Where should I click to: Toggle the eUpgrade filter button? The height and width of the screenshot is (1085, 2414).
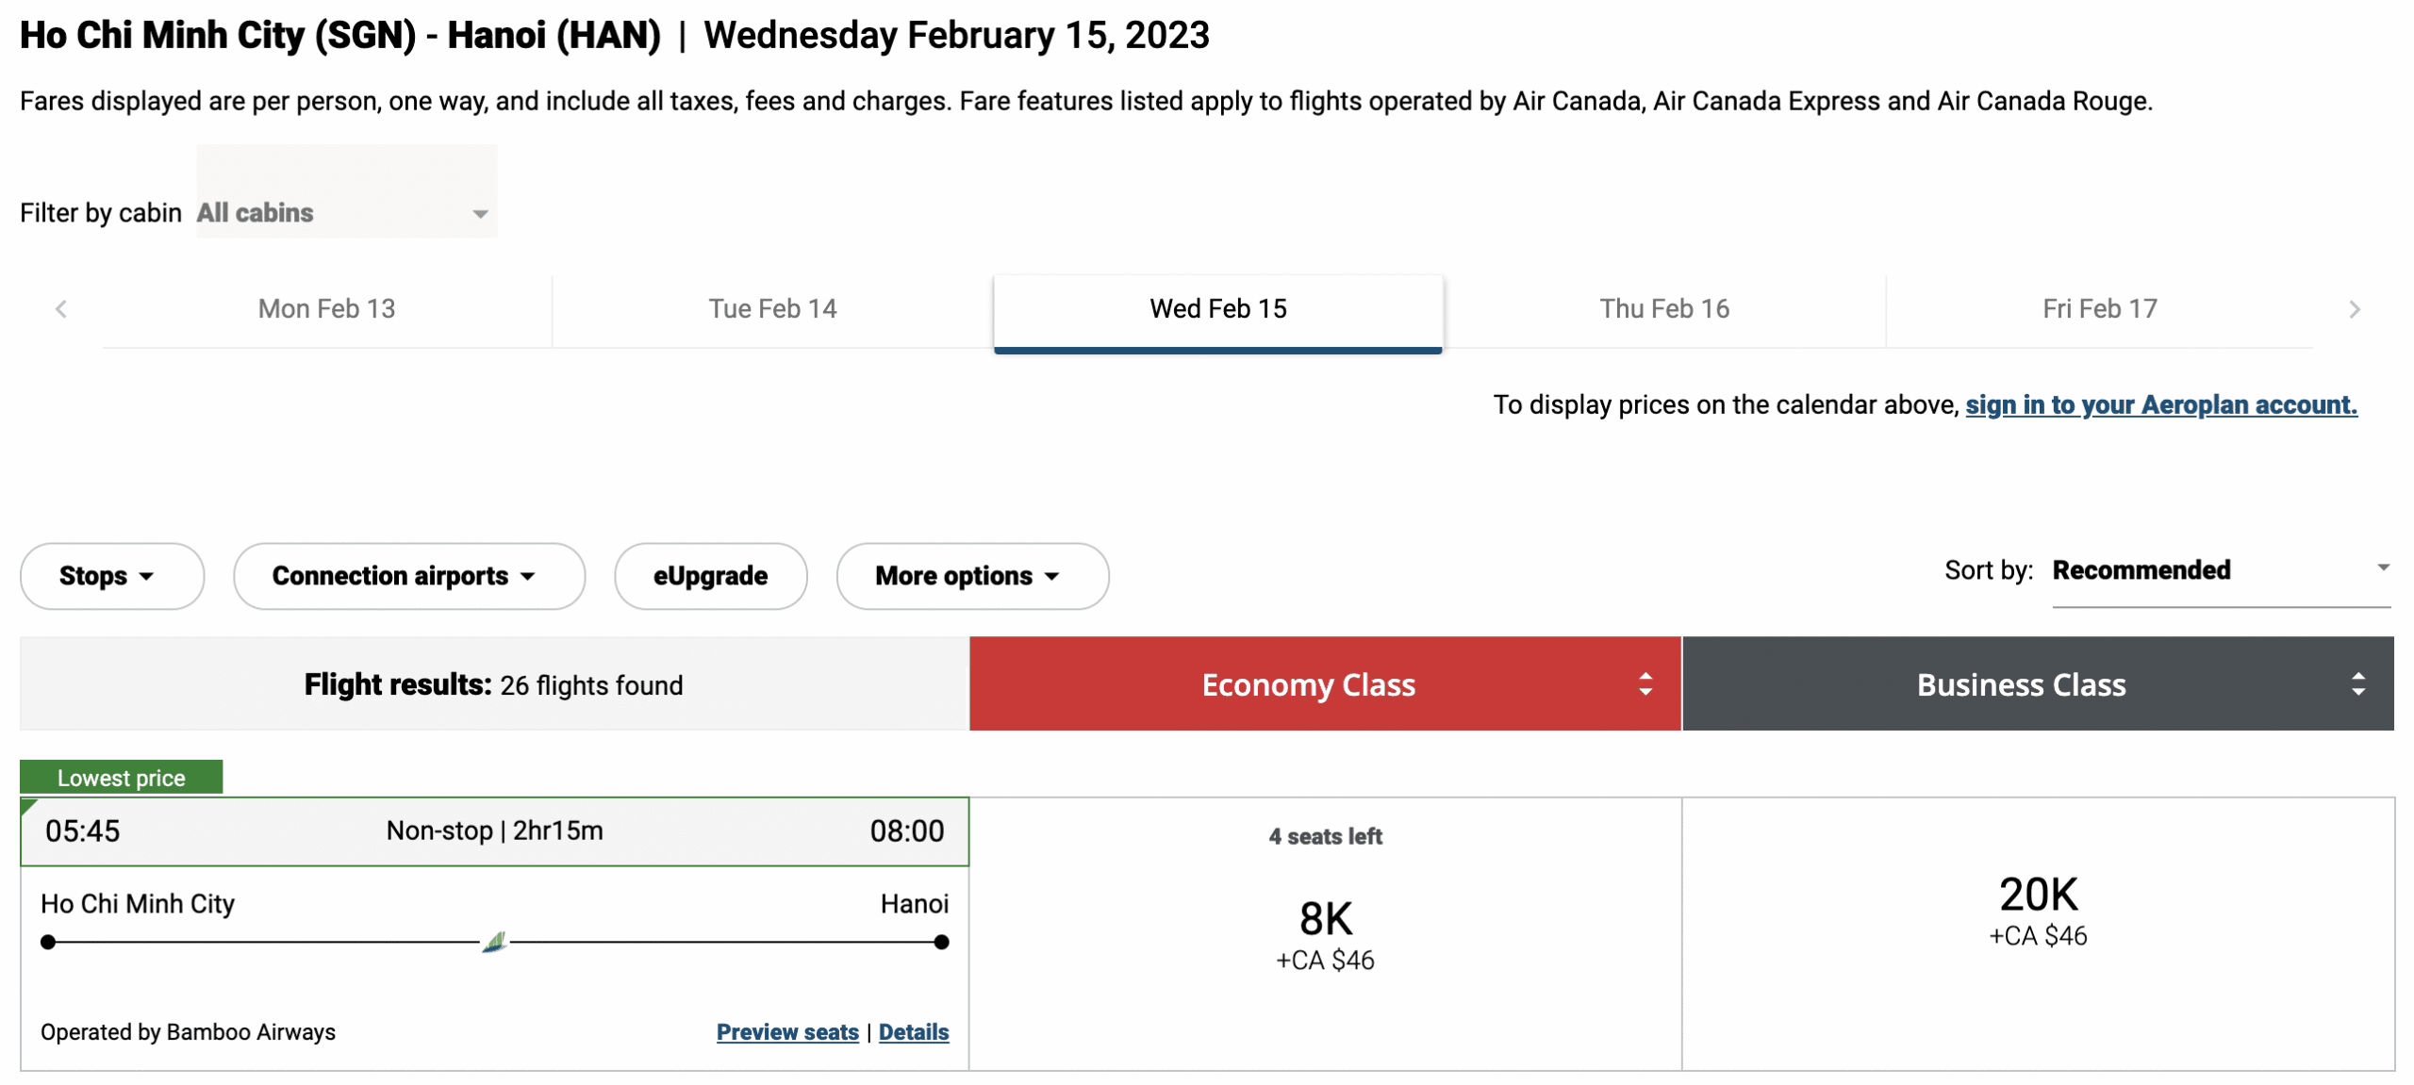pos(710,576)
